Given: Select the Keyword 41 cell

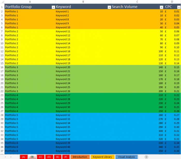Looking at the screenshot, I should tap(83, 151).
